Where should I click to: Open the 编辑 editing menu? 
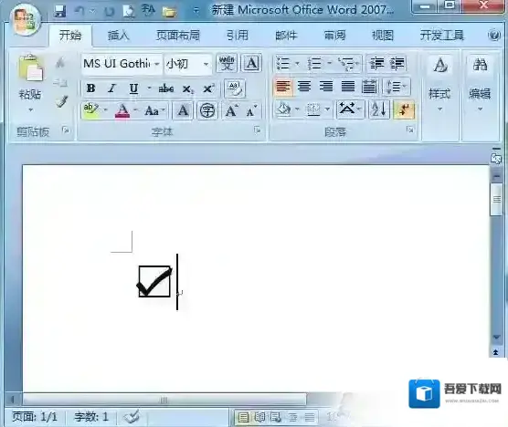pyautogui.click(x=480, y=84)
